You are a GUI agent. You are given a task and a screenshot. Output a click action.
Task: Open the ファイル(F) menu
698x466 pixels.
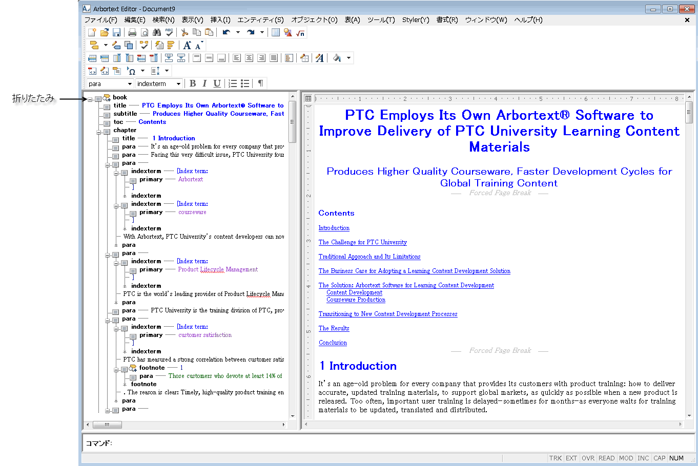click(x=100, y=20)
